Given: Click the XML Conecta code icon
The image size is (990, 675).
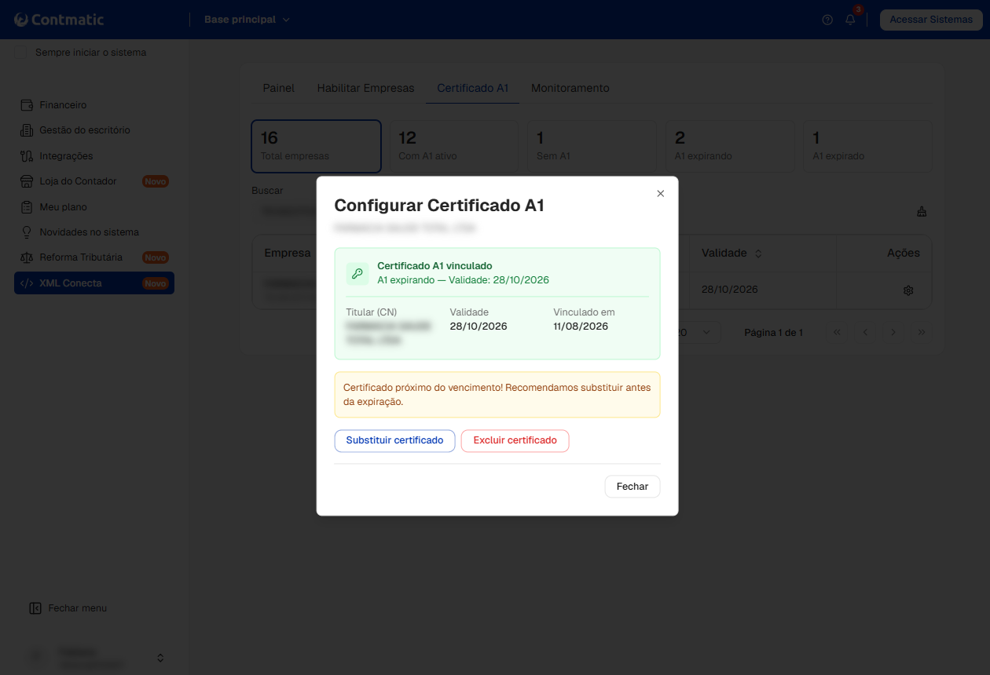Looking at the screenshot, I should 26,283.
